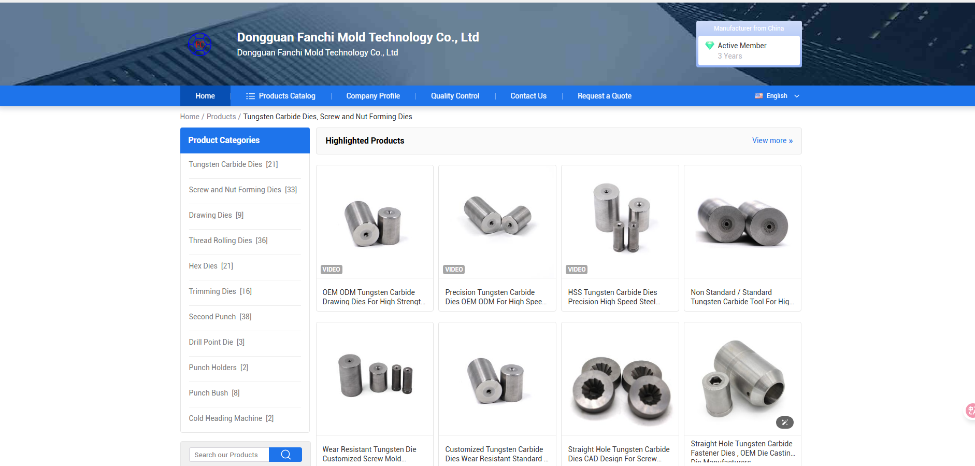Click the green diamond Active Member icon
Screen dimensions: 975x466
point(709,46)
